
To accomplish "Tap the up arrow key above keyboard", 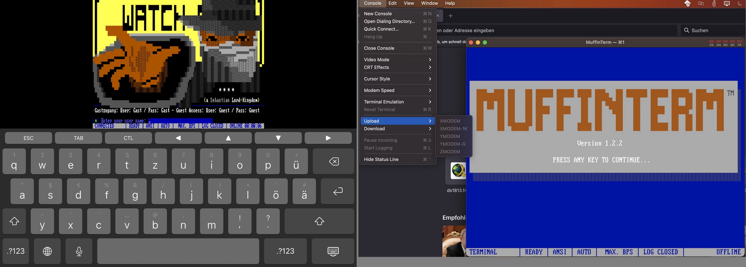I will [228, 138].
